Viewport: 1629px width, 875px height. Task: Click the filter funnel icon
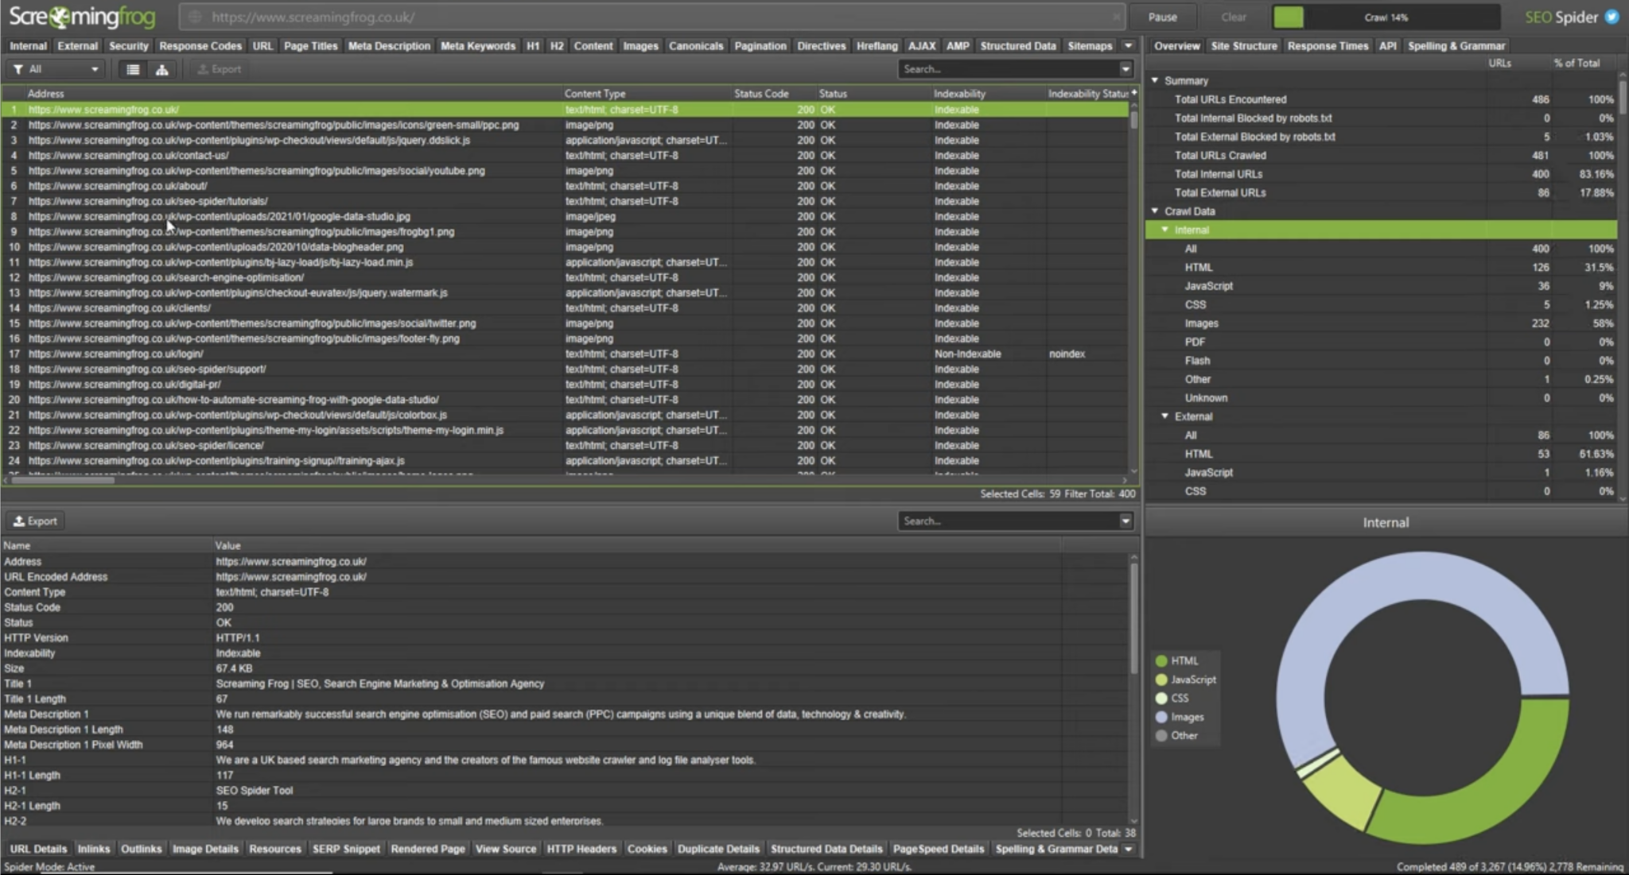[x=17, y=70]
